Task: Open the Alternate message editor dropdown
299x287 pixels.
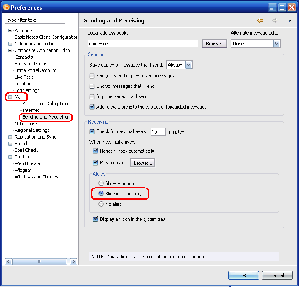Action: [x=276, y=44]
